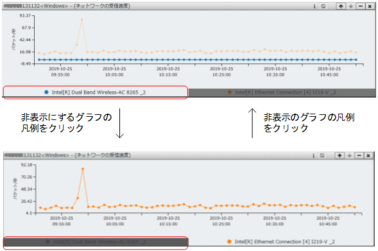Click 10:05:00 time label in bottom graph
Image resolution: width=378 pixels, height=251 pixels.
(x=115, y=224)
